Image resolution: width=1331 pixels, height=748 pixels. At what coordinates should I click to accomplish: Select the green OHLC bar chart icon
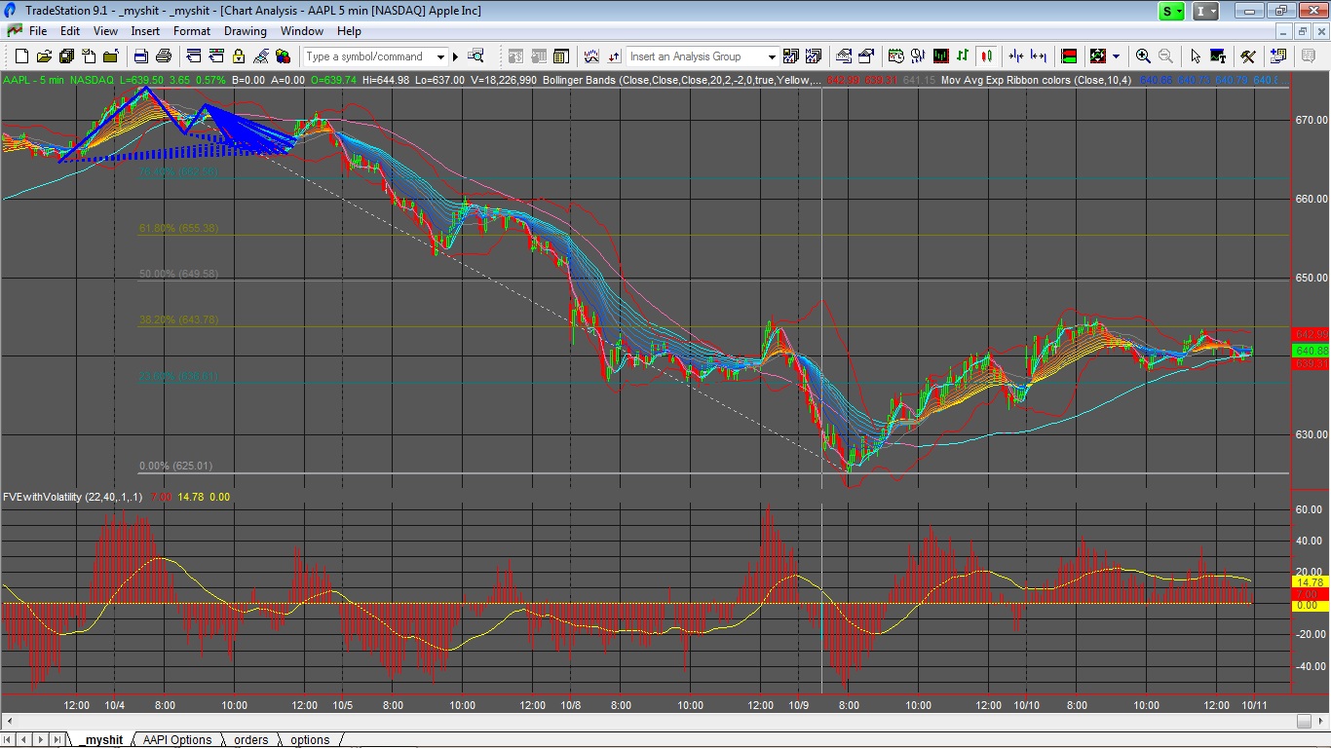pyautogui.click(x=963, y=56)
